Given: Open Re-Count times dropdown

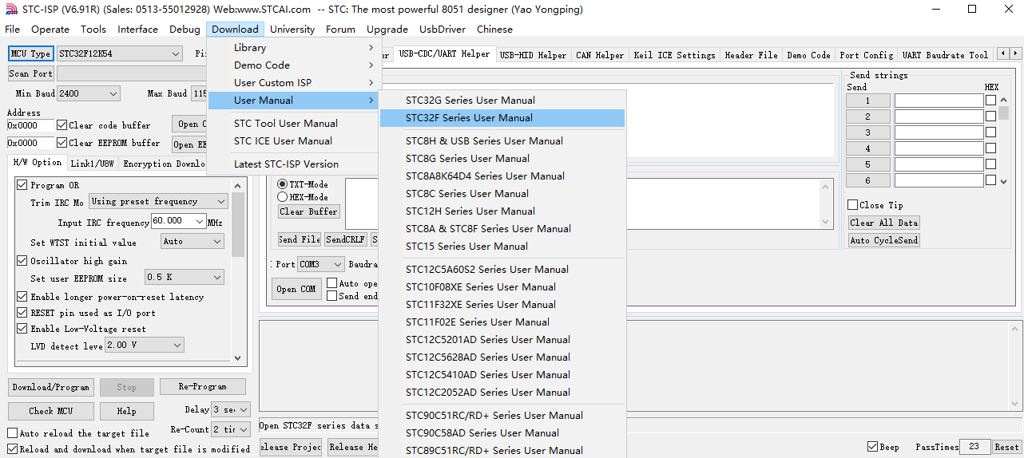Looking at the screenshot, I should (x=231, y=429).
